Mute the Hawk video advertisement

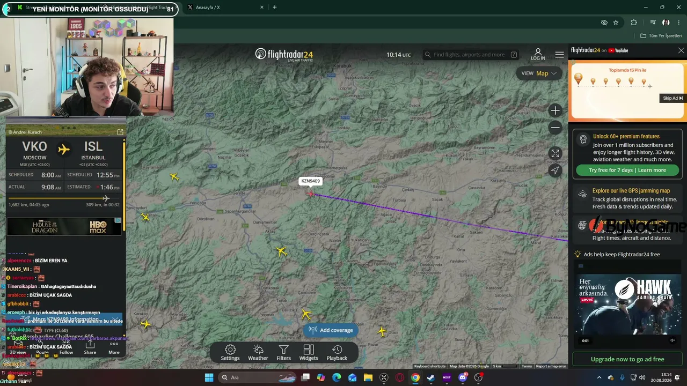pos(673,340)
